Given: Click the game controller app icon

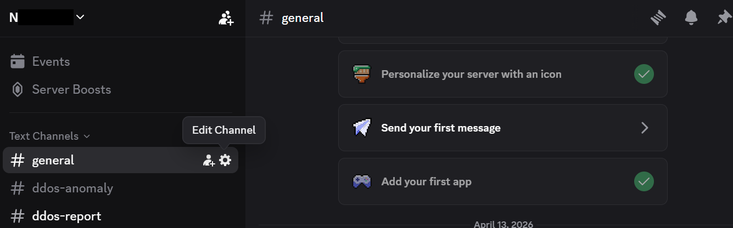Looking at the screenshot, I should click(x=362, y=181).
